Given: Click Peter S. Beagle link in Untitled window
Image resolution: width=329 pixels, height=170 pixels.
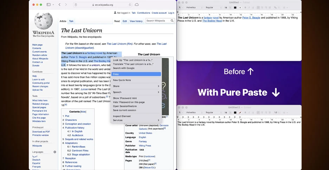Looking at the screenshot, I should [x=251, y=18].
